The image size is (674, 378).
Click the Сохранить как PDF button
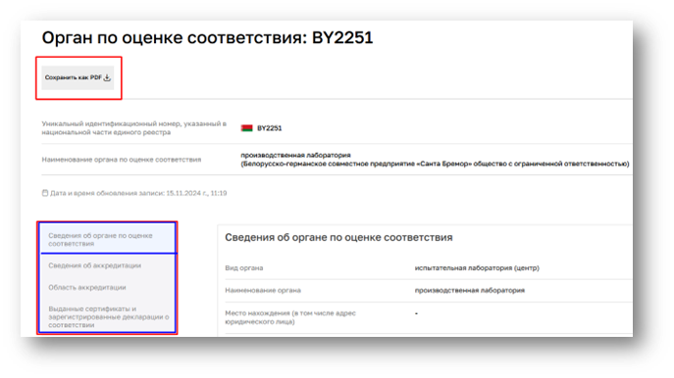(x=78, y=77)
